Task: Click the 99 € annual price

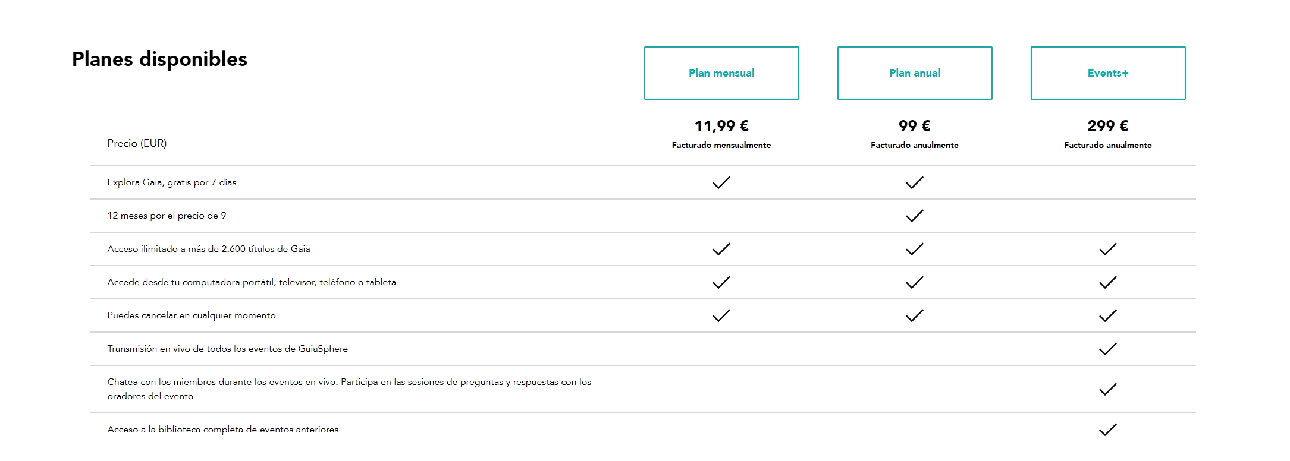Action: [x=915, y=126]
